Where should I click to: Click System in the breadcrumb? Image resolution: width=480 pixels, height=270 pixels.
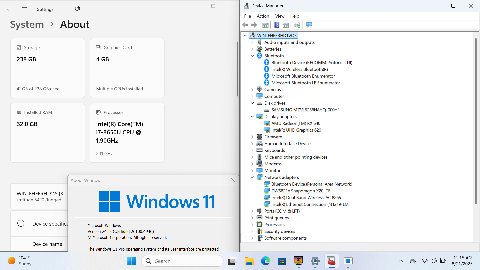click(x=27, y=24)
